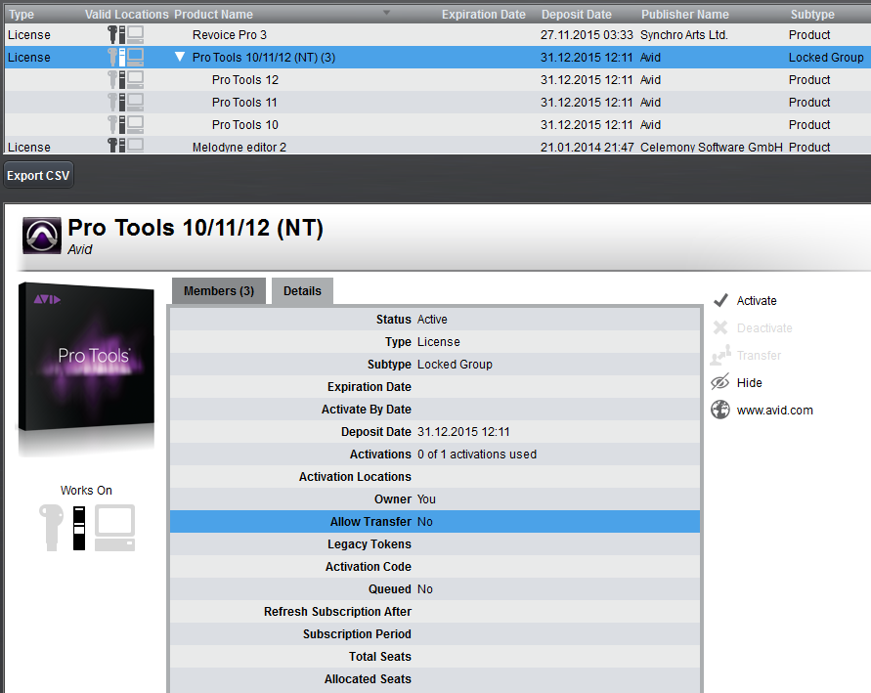
Task: Sort by Expiration Date column header
Action: (x=483, y=15)
